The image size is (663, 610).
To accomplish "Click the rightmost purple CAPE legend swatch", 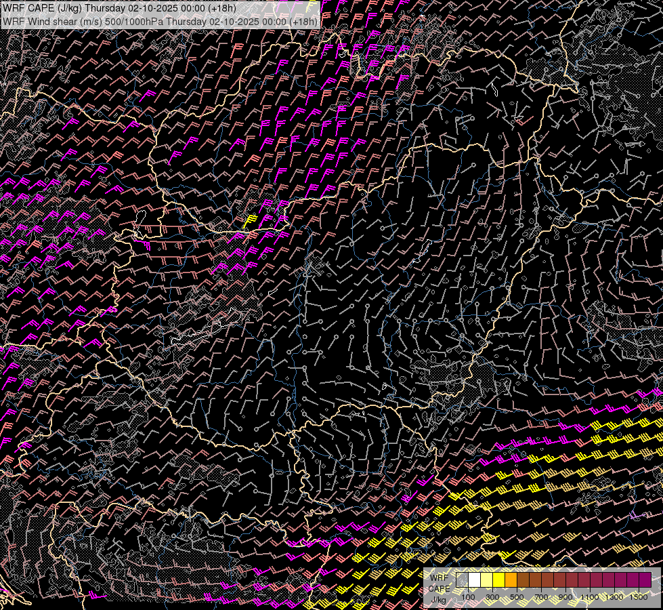I will (x=645, y=579).
